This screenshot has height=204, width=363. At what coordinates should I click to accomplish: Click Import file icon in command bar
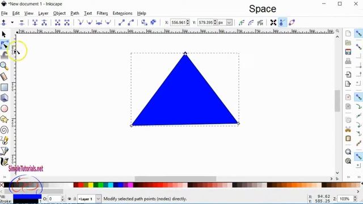pyautogui.click(x=348, y=74)
